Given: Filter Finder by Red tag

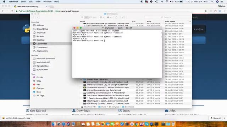Looking at the screenshot, I should pos(37,85).
